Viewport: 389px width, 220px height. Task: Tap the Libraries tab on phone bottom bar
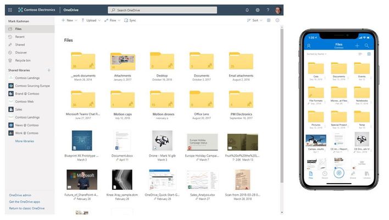pyautogui.click(x=367, y=175)
